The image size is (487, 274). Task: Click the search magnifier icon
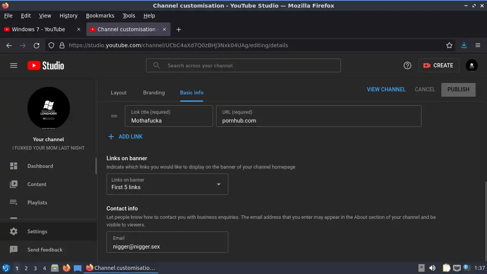click(x=156, y=65)
